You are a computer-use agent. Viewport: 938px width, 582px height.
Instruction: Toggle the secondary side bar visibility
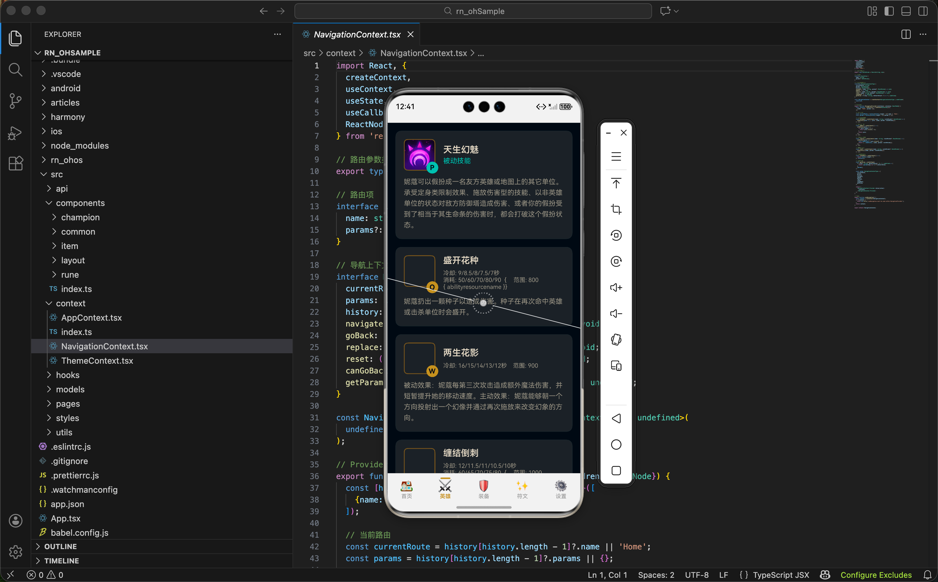(923, 11)
